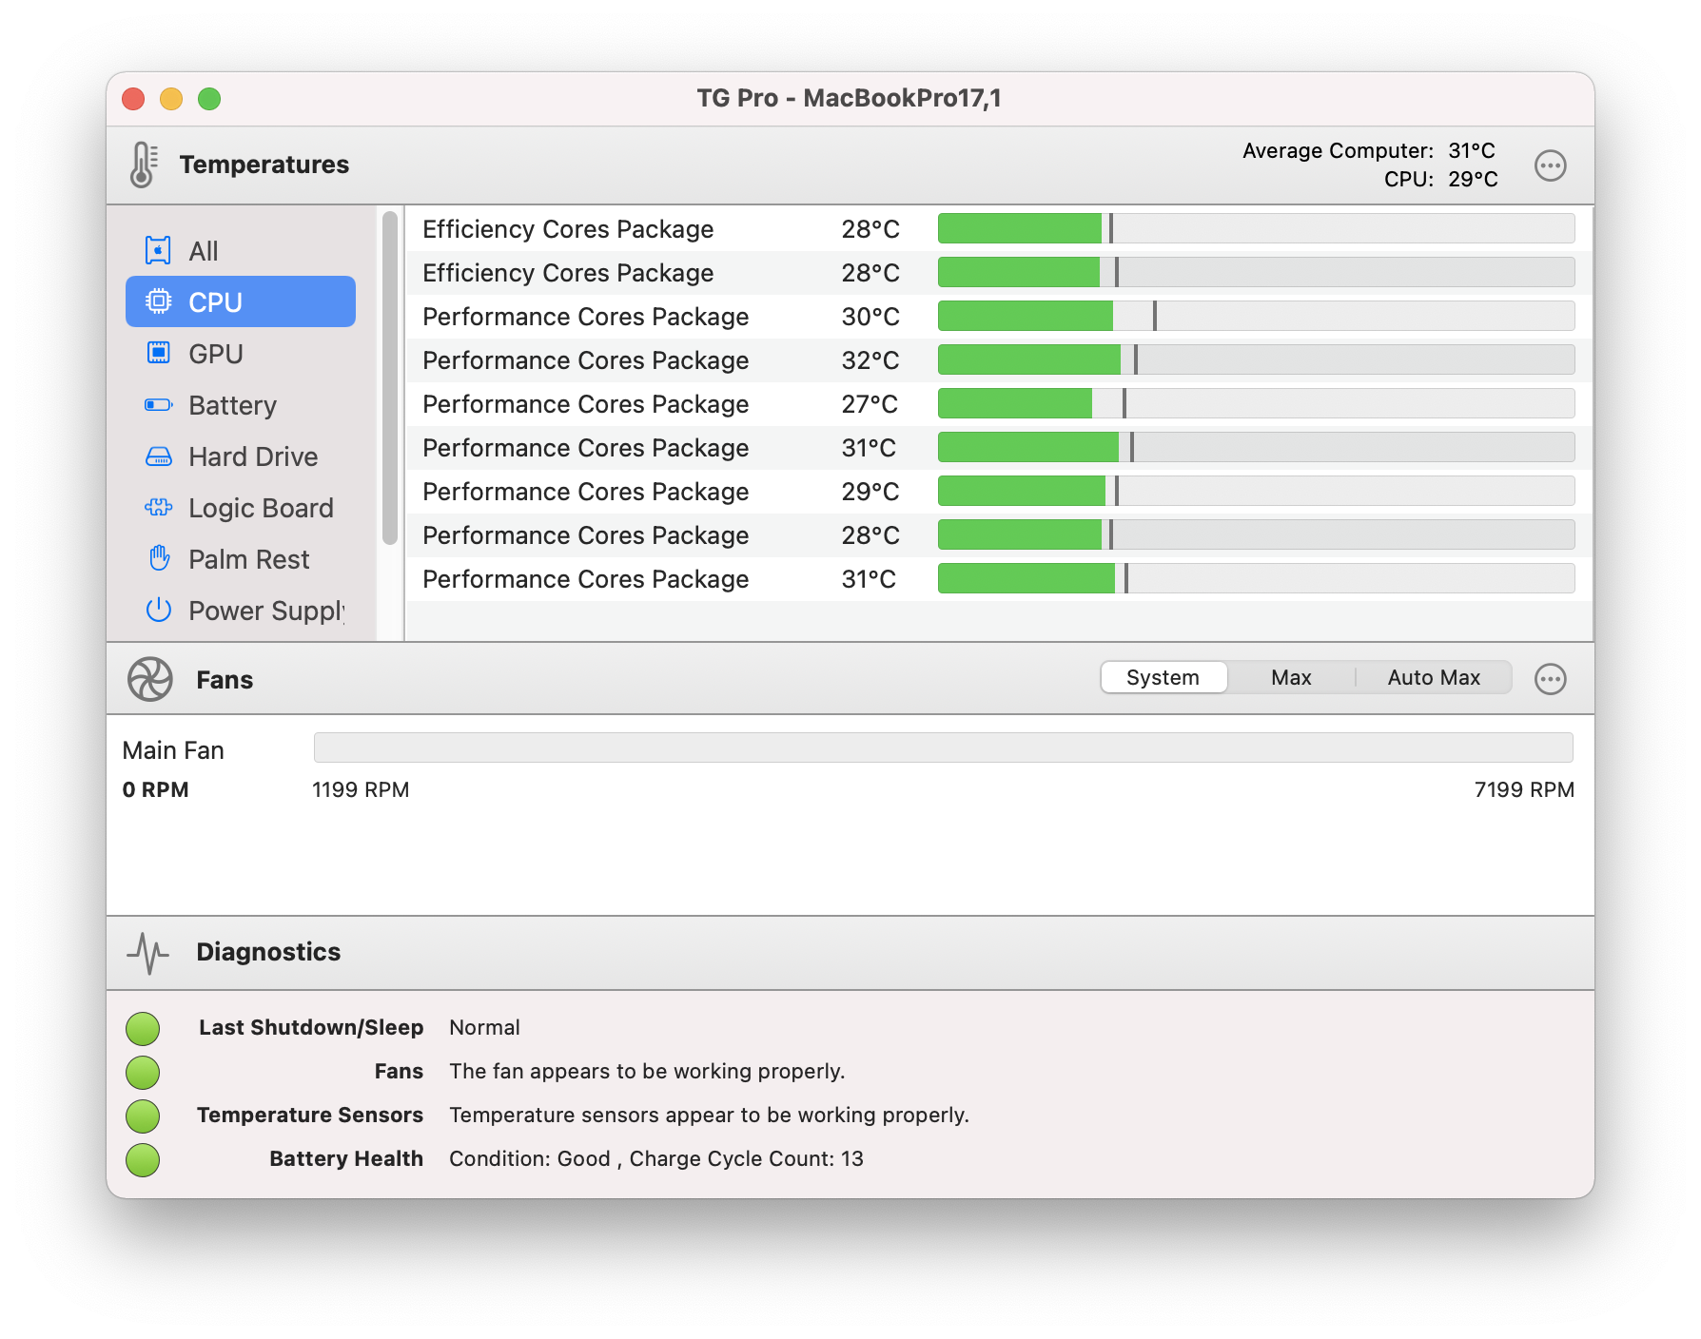Screen dimensions: 1701x1339
Task: Click the 0 RPM current speed
Action: [x=156, y=789]
